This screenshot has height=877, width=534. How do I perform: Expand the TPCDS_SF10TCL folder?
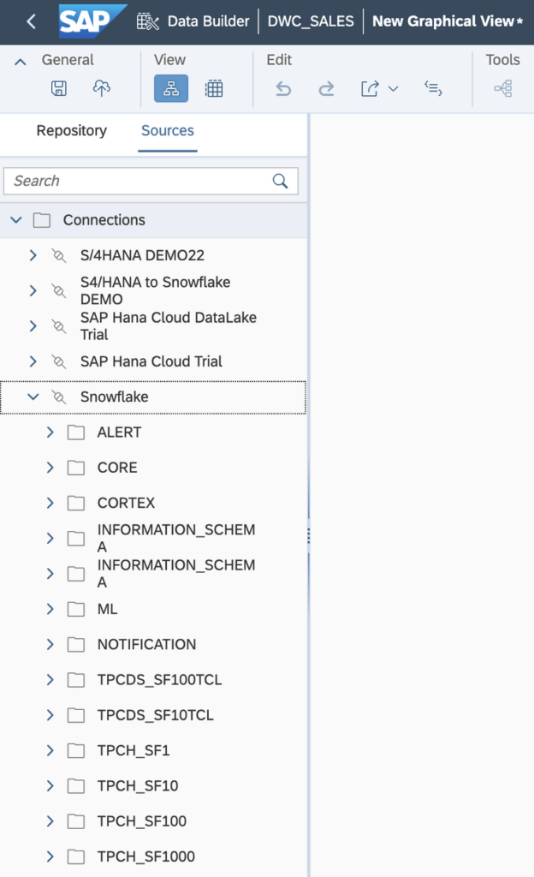[50, 715]
